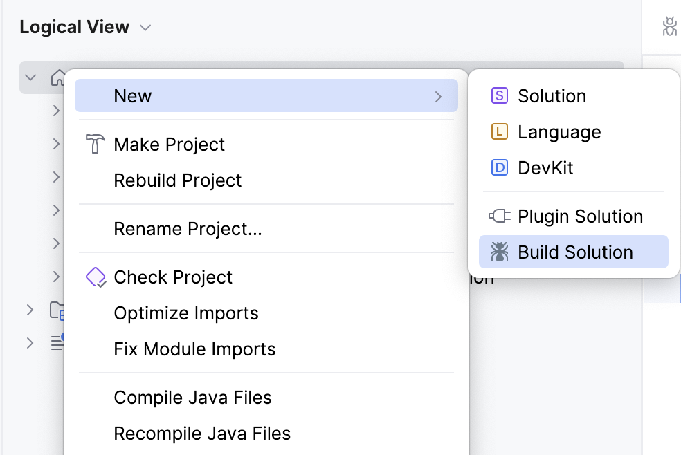Select Optimize Imports menu entry

[185, 313]
